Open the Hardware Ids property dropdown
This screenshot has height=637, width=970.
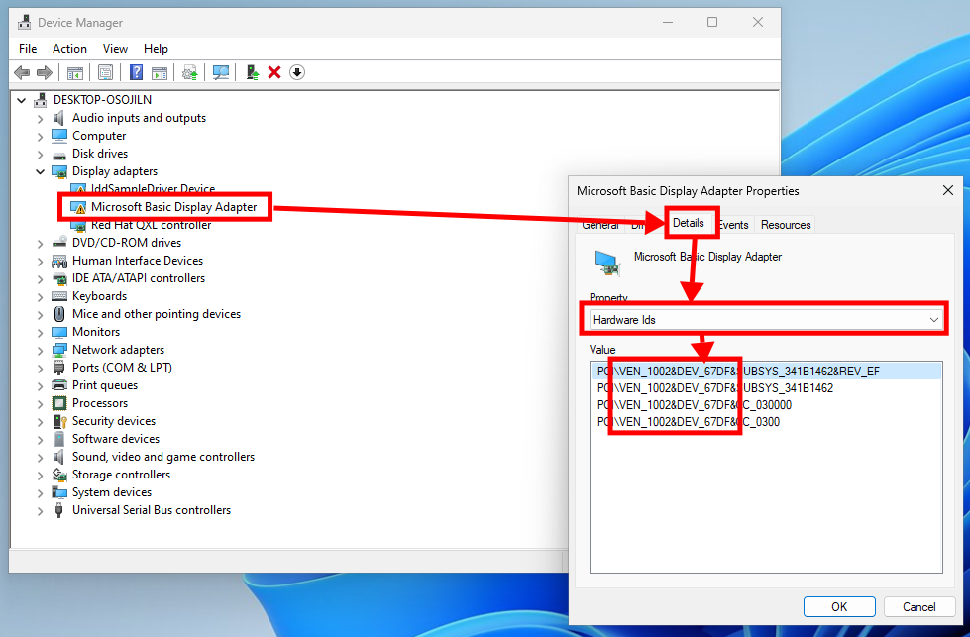coord(765,320)
